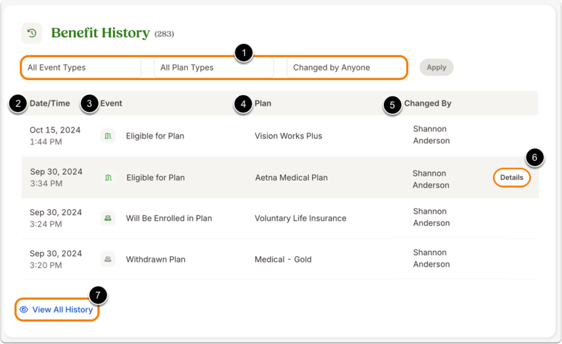Click the Eligible for Plan icon for Vision Works Plus
This screenshot has height=344, width=562.
(108, 136)
